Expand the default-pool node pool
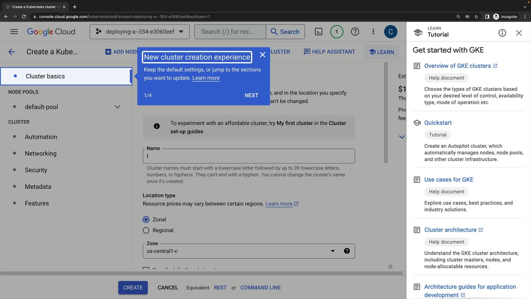 117,107
